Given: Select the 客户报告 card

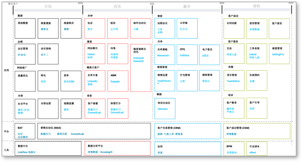Looking at the screenshot, I should pyautogui.click(x=279, y=29).
